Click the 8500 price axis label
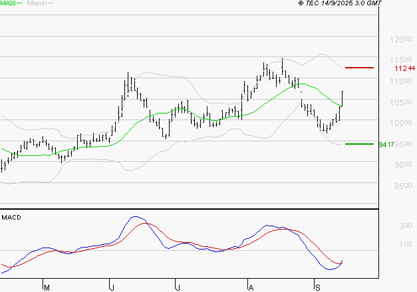This screenshot has width=417, height=292. point(403,186)
